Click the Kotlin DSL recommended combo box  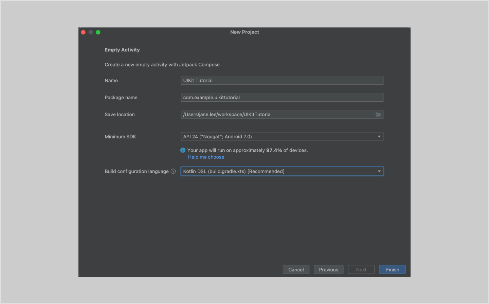coord(278,171)
